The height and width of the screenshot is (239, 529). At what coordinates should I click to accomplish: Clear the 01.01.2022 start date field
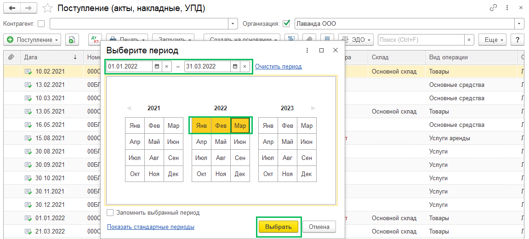pyautogui.click(x=167, y=66)
